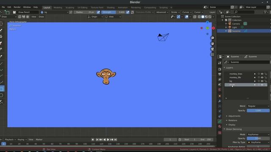Toggle visibility eye of monkey_lines layer
Screen dimensions: 271x152
tap(262, 74)
